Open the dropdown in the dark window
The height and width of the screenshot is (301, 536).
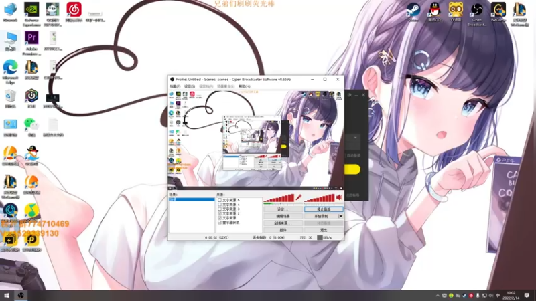(x=356, y=138)
